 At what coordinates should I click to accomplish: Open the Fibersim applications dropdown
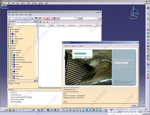pyautogui.click(x=36, y=24)
